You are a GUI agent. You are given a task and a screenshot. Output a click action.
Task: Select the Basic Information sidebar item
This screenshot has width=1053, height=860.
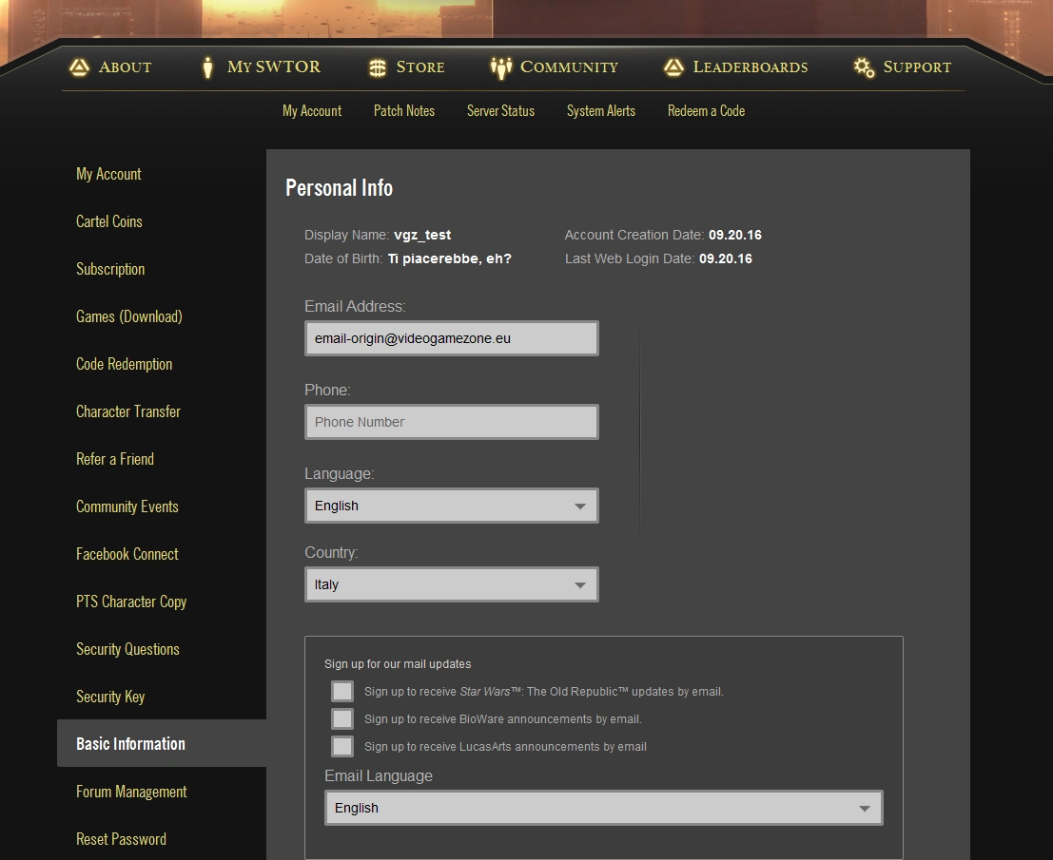pyautogui.click(x=162, y=743)
